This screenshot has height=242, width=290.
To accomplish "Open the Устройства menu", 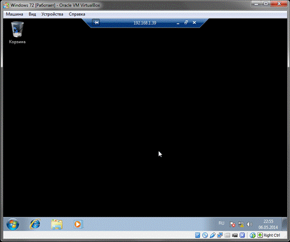I will click(x=52, y=14).
